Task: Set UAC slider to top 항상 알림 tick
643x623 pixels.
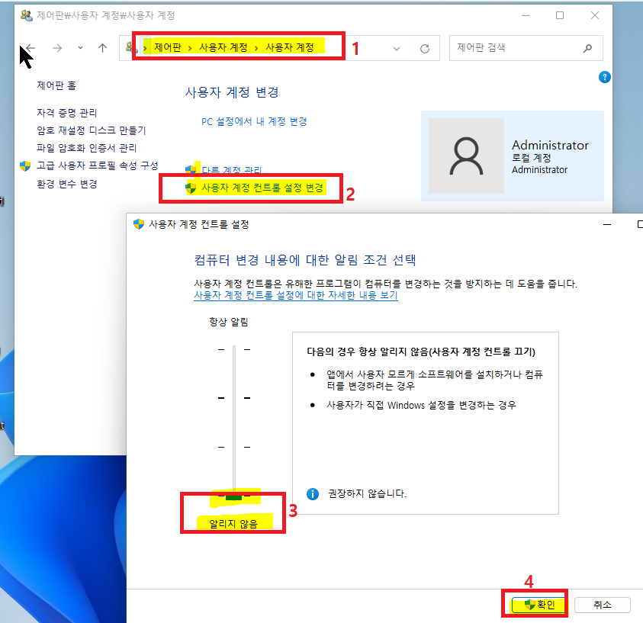Action: pyautogui.click(x=234, y=349)
